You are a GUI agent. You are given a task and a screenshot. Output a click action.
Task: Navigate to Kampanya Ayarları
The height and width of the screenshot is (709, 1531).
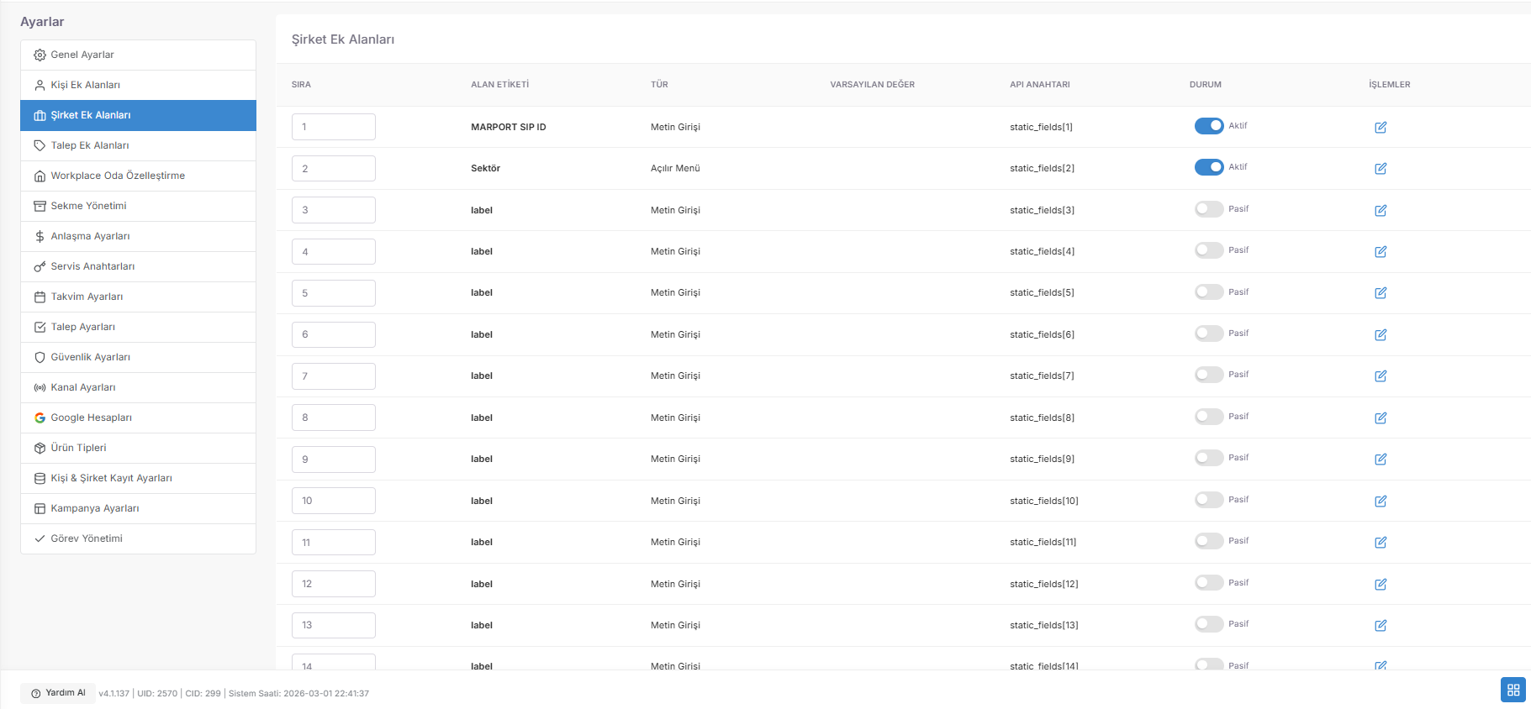tap(138, 508)
